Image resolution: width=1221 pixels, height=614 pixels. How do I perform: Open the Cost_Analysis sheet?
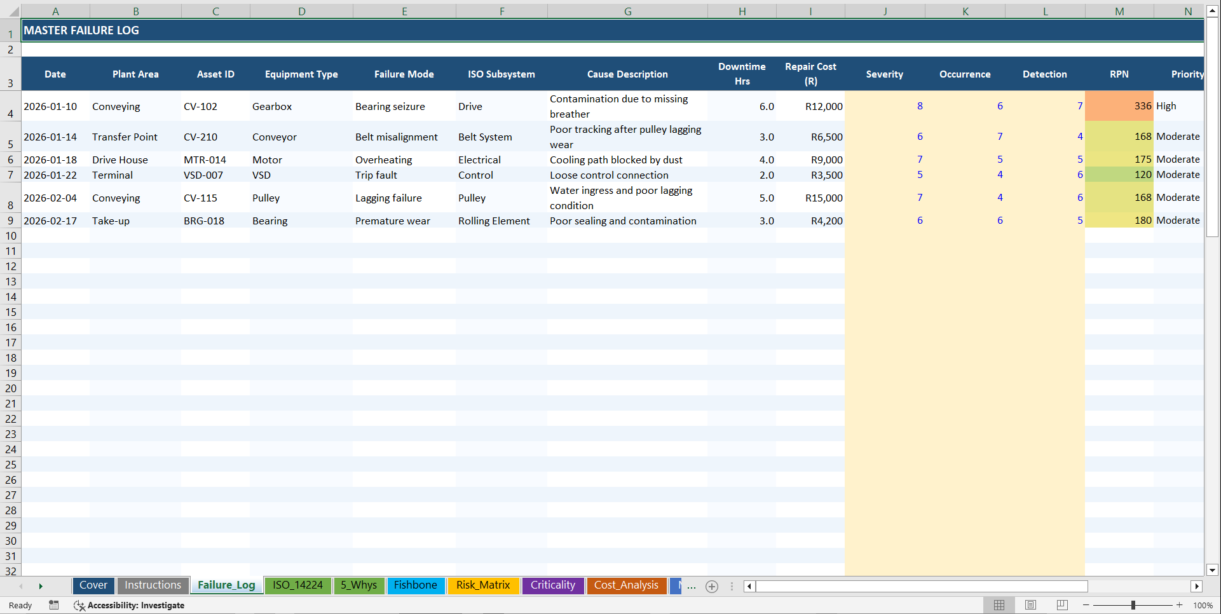[627, 585]
